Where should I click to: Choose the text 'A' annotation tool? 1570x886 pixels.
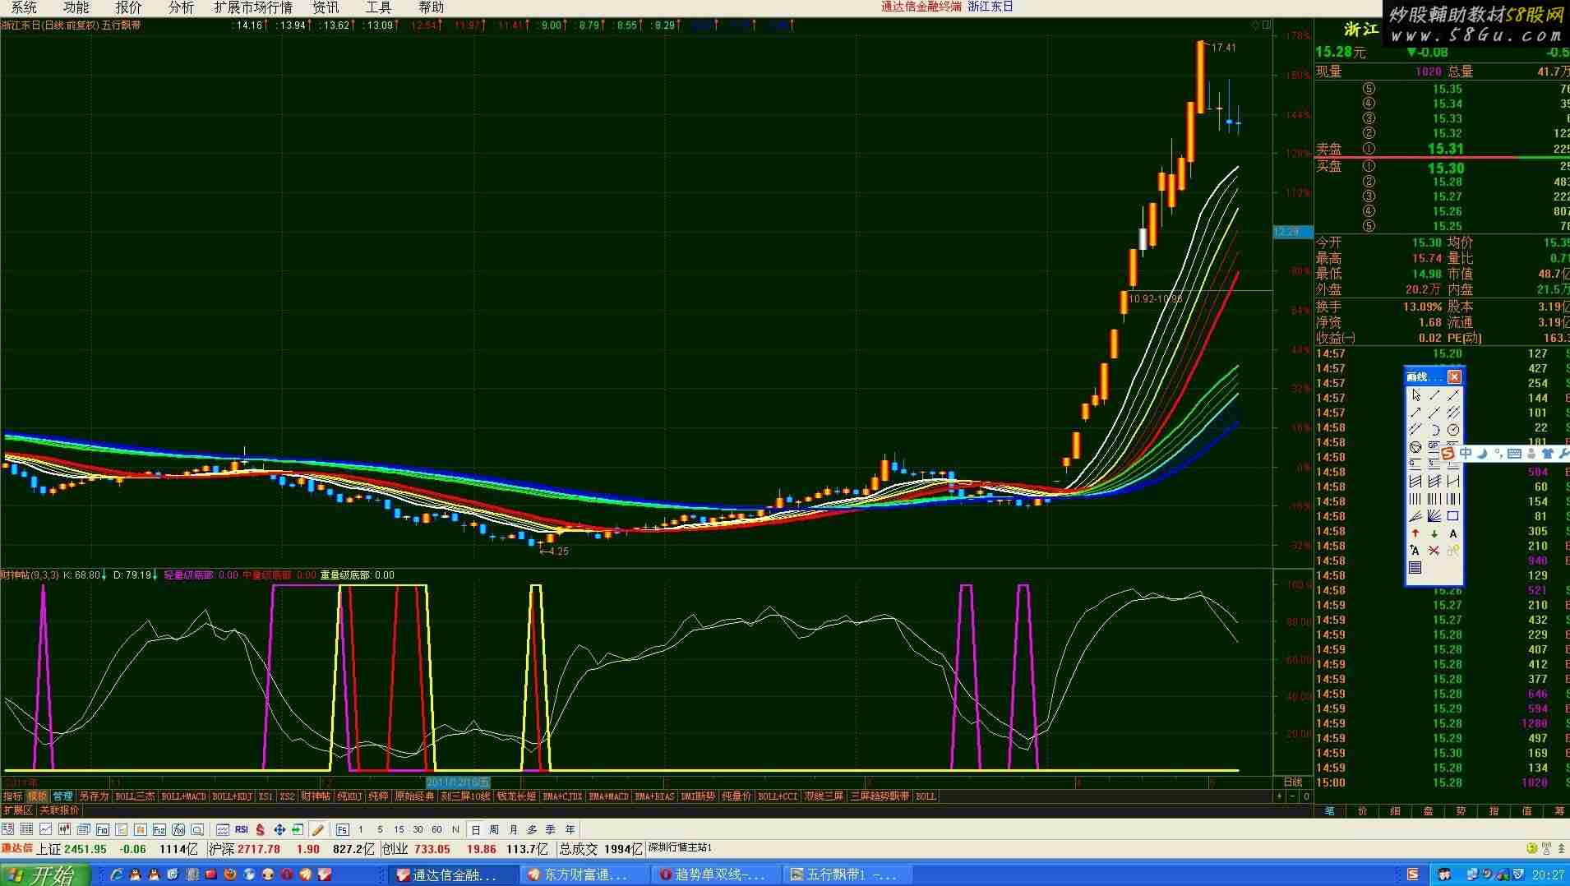click(x=1453, y=533)
